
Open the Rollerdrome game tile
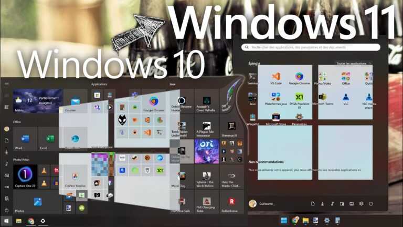coord(231,202)
